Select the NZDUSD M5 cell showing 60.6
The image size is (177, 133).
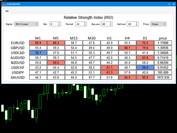tap(56, 63)
